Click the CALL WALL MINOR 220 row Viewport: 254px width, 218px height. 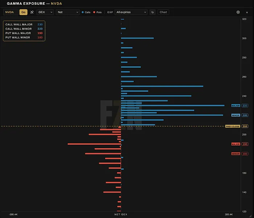[24, 29]
